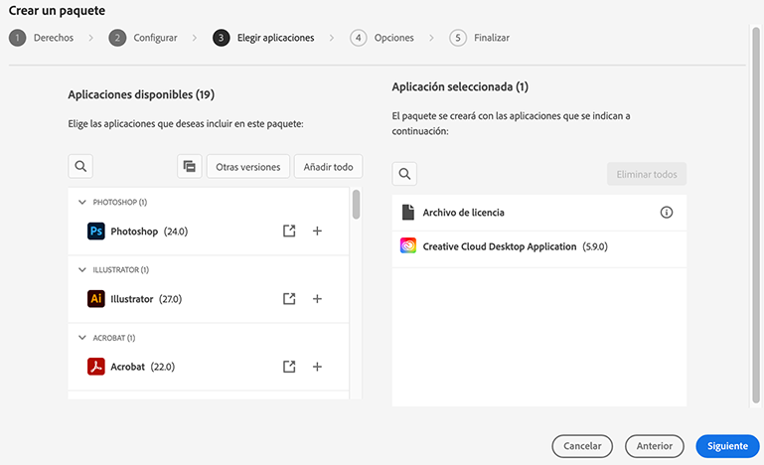Collapse the ACROBAT group
764x465 pixels.
81,338
